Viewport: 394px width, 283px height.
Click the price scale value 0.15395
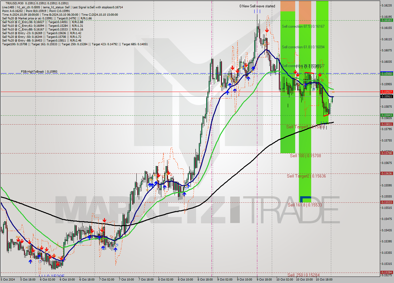click(387, 241)
